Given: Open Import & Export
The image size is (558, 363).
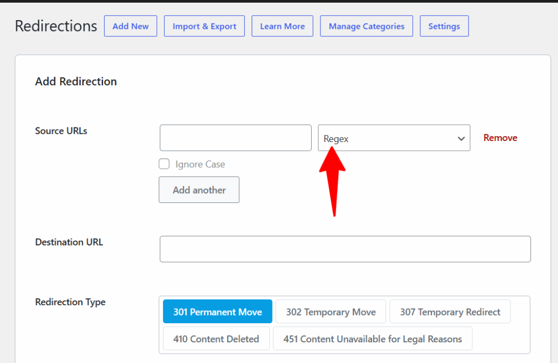Looking at the screenshot, I should [204, 26].
